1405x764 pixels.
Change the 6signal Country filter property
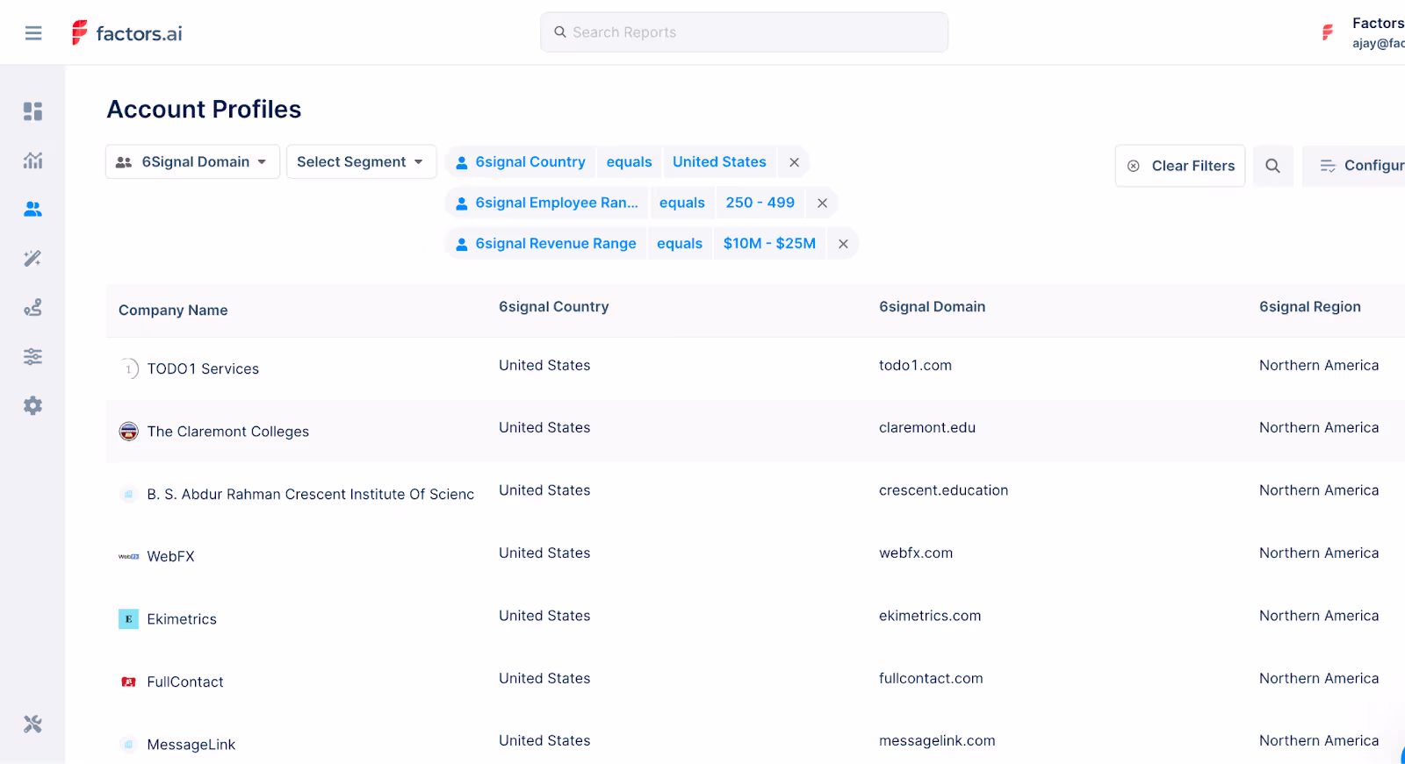[521, 162]
